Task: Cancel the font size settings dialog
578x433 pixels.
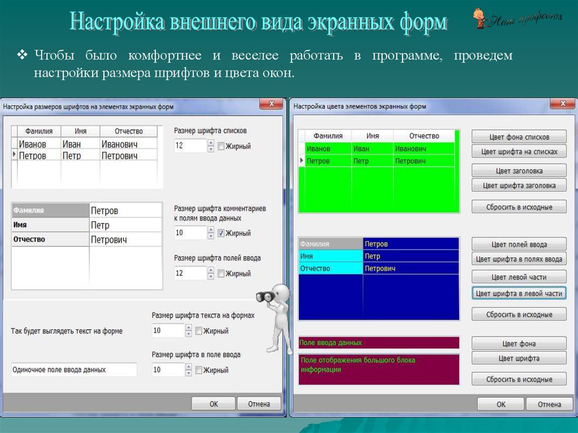Action: [x=258, y=404]
